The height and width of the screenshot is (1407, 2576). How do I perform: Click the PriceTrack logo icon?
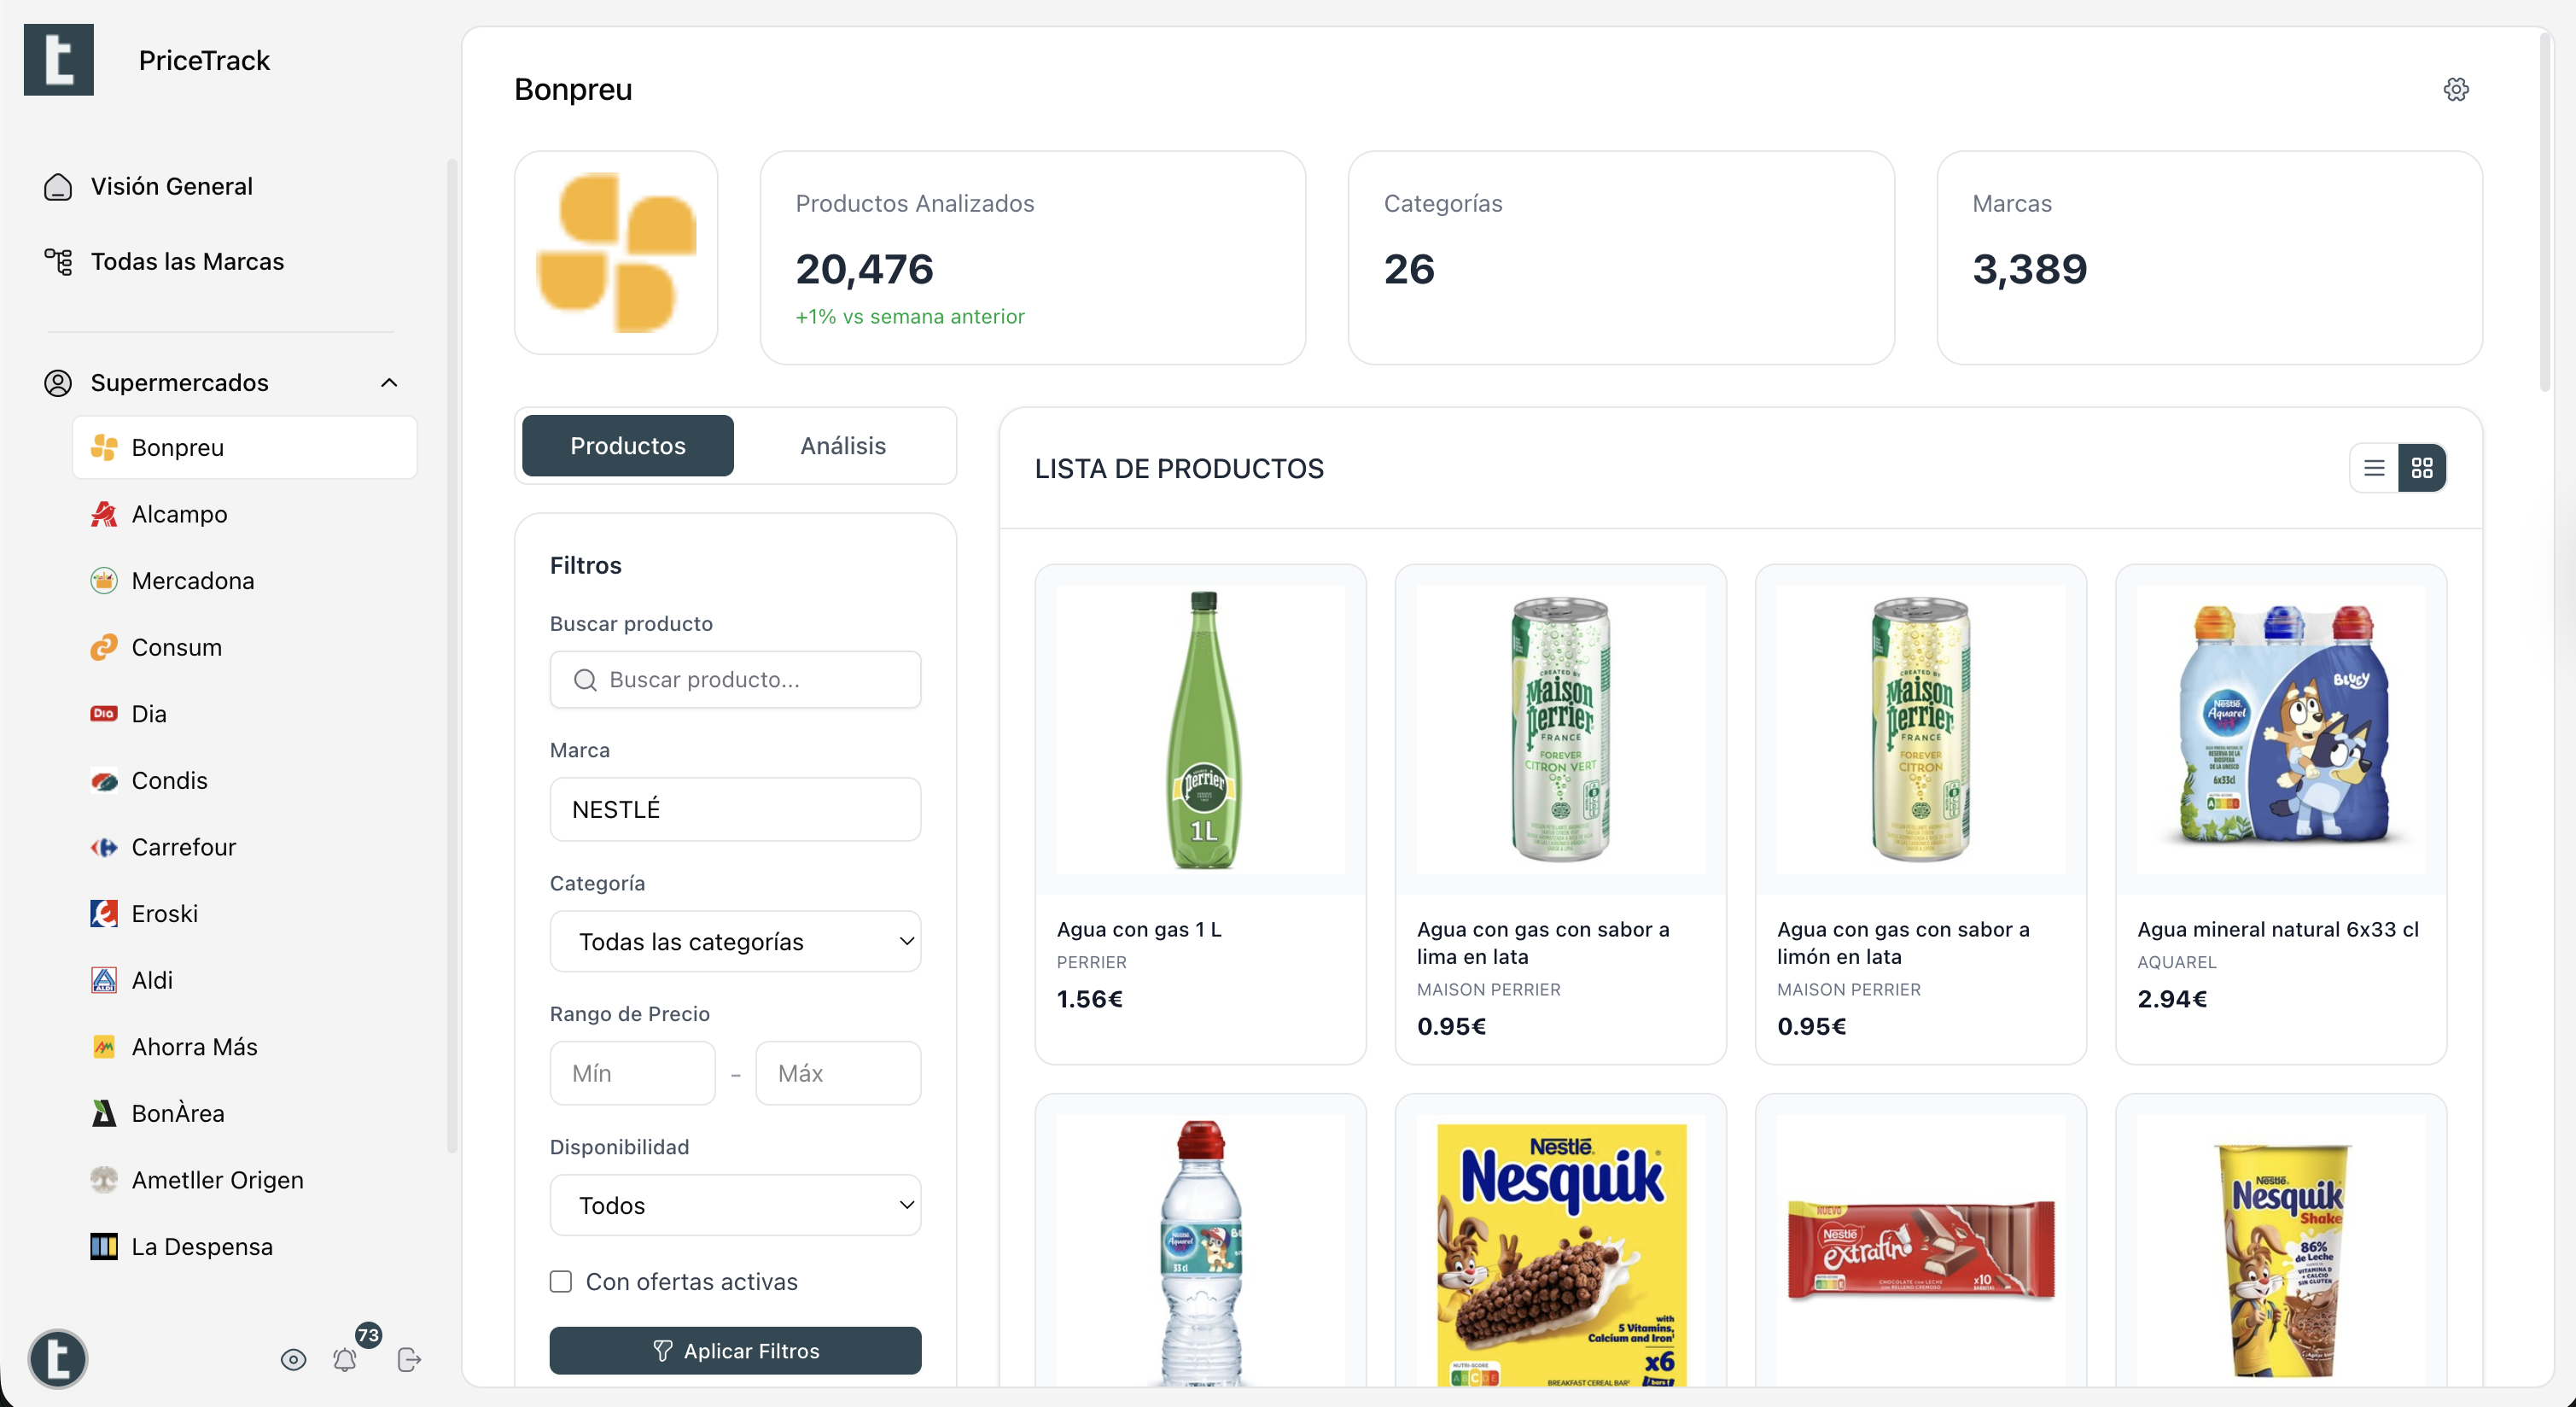pyautogui.click(x=59, y=60)
